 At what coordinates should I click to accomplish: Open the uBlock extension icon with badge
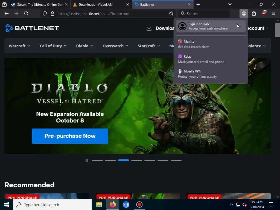coord(264,13)
